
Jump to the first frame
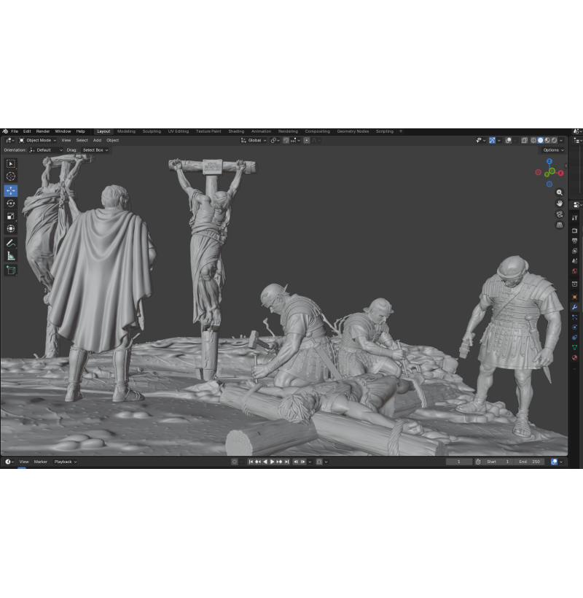point(251,462)
